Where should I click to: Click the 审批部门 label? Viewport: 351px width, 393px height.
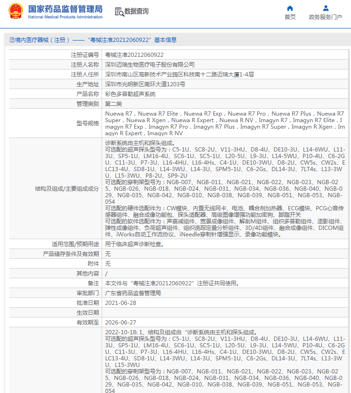coord(88,293)
